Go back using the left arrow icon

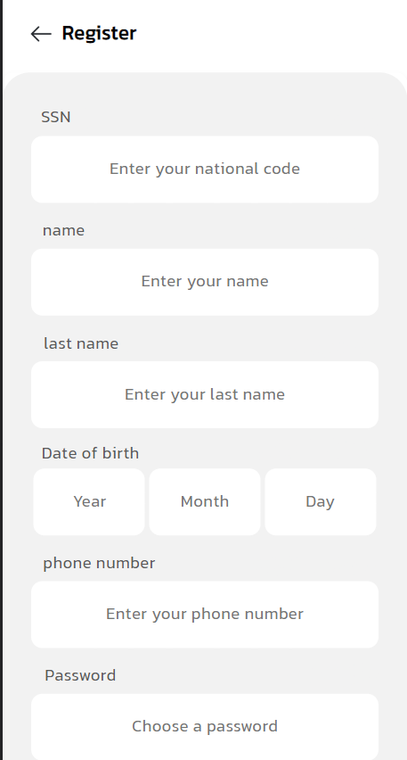click(41, 33)
